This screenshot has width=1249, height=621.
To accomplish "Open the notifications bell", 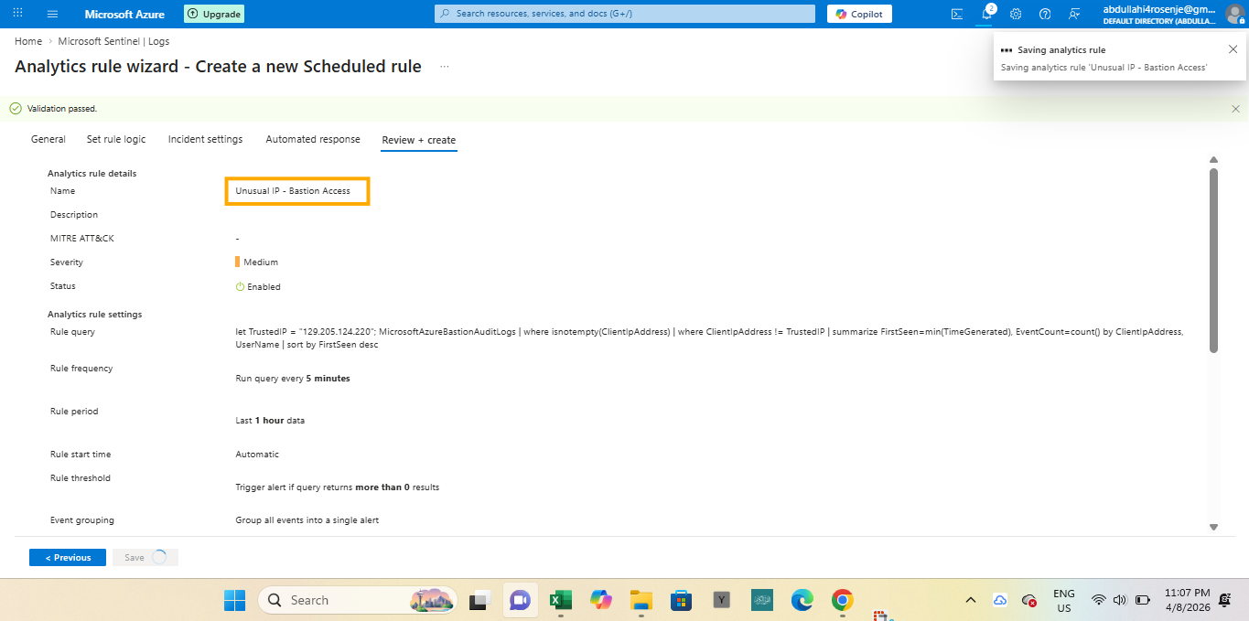I will click(x=986, y=14).
